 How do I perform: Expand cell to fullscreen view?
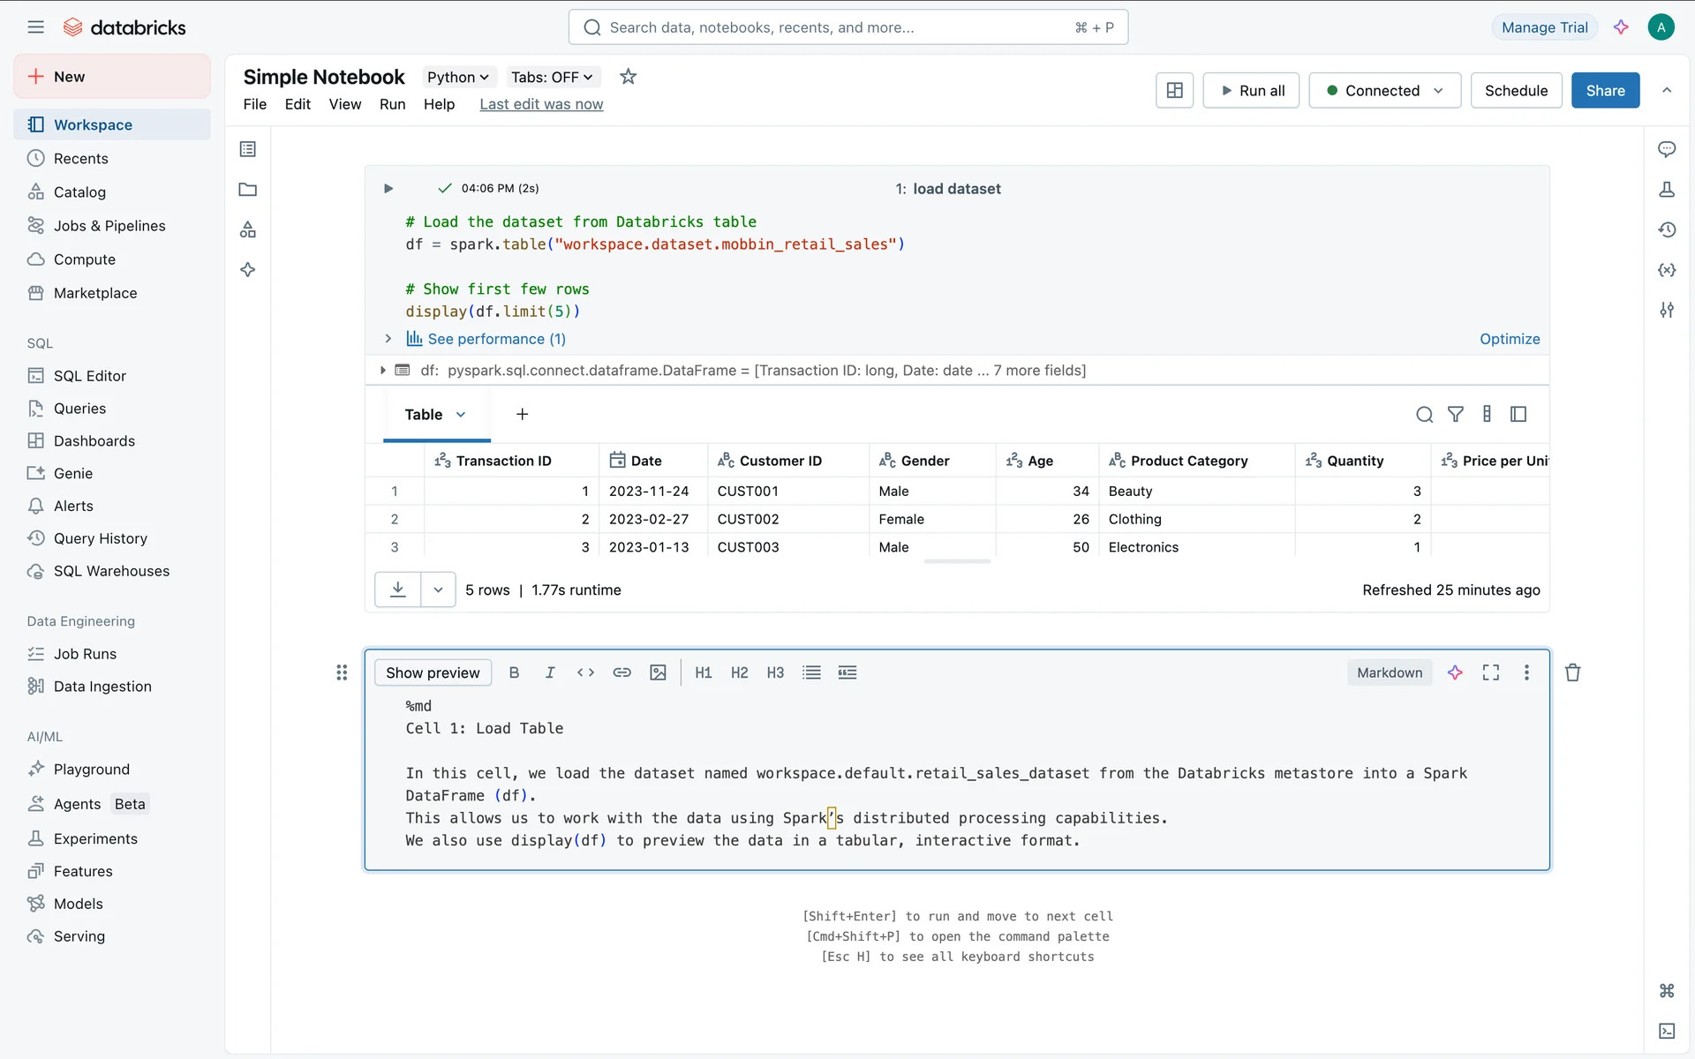coord(1490,672)
